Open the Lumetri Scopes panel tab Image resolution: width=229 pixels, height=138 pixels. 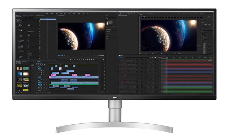(x=25, y=16)
